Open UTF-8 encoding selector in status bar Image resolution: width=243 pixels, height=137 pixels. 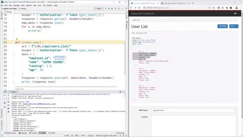(x=83, y=135)
